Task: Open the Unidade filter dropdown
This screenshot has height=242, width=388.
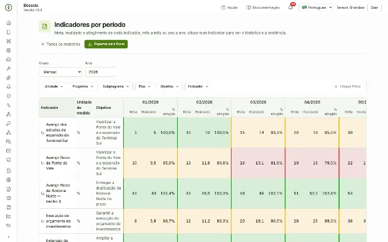Action: [54, 86]
